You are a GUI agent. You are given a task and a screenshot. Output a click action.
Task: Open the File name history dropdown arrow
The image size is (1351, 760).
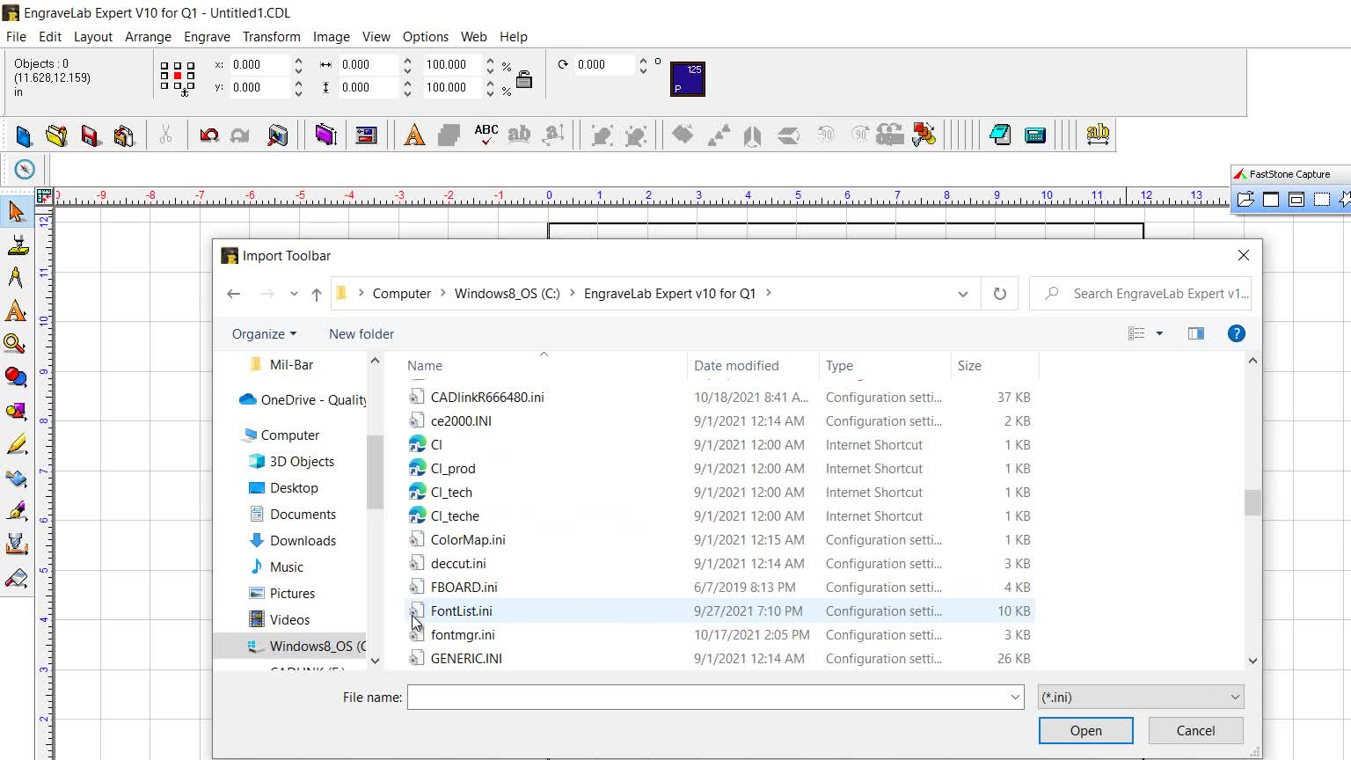point(1015,698)
